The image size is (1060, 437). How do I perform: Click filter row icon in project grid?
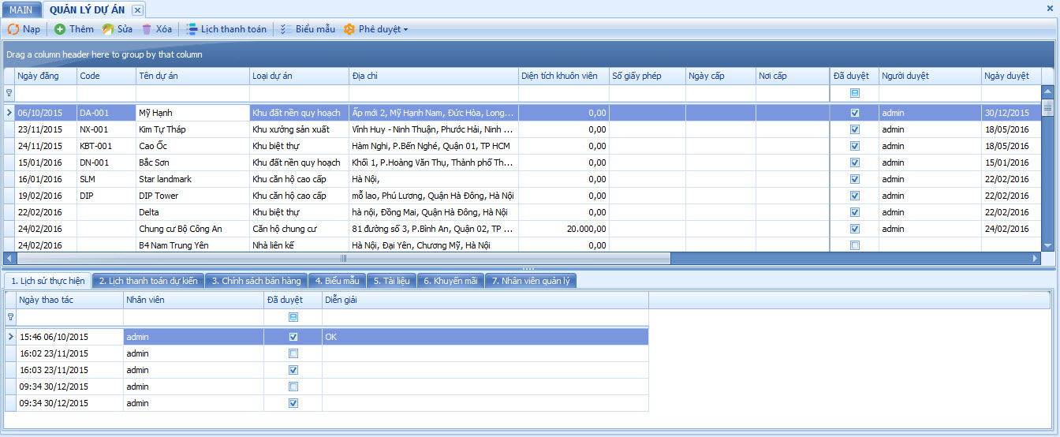click(x=9, y=93)
